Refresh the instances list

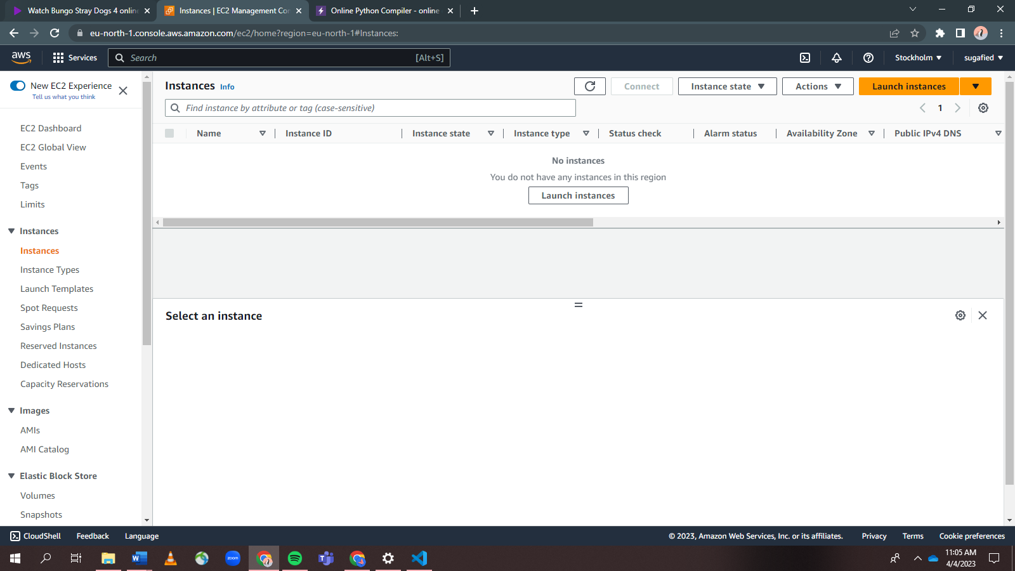click(x=589, y=86)
